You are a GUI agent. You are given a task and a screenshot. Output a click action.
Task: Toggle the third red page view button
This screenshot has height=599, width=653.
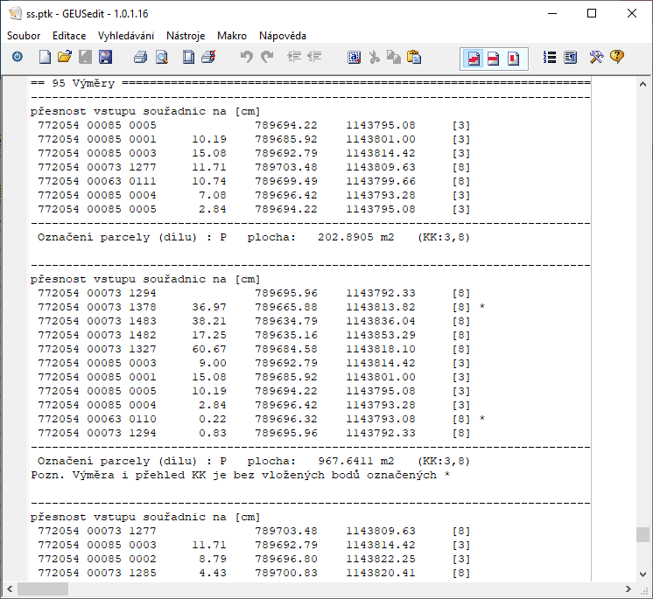tap(514, 59)
